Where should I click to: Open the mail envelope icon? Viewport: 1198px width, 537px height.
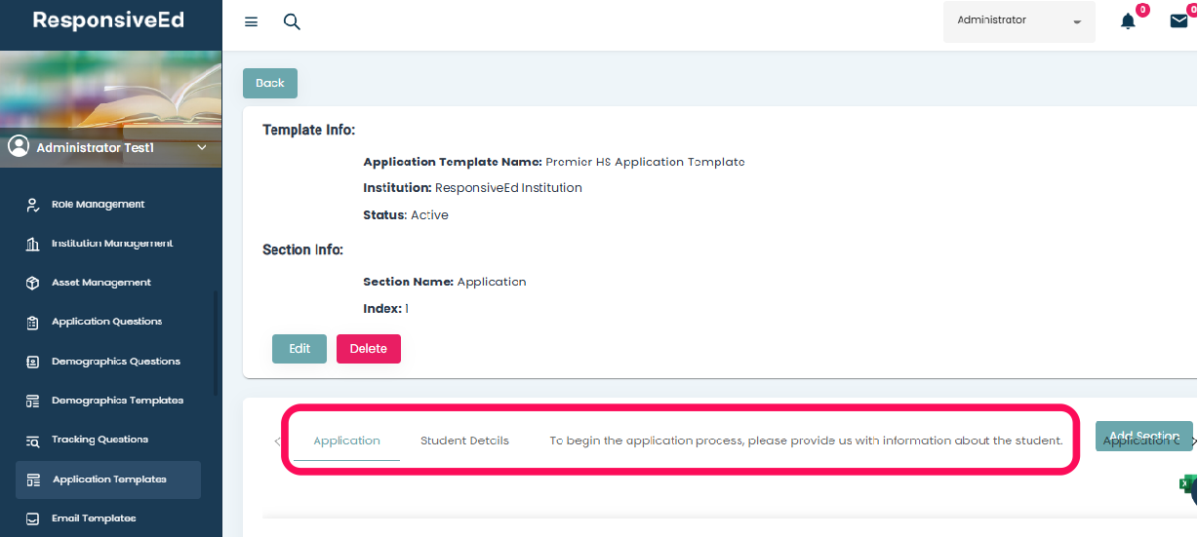coord(1178,21)
